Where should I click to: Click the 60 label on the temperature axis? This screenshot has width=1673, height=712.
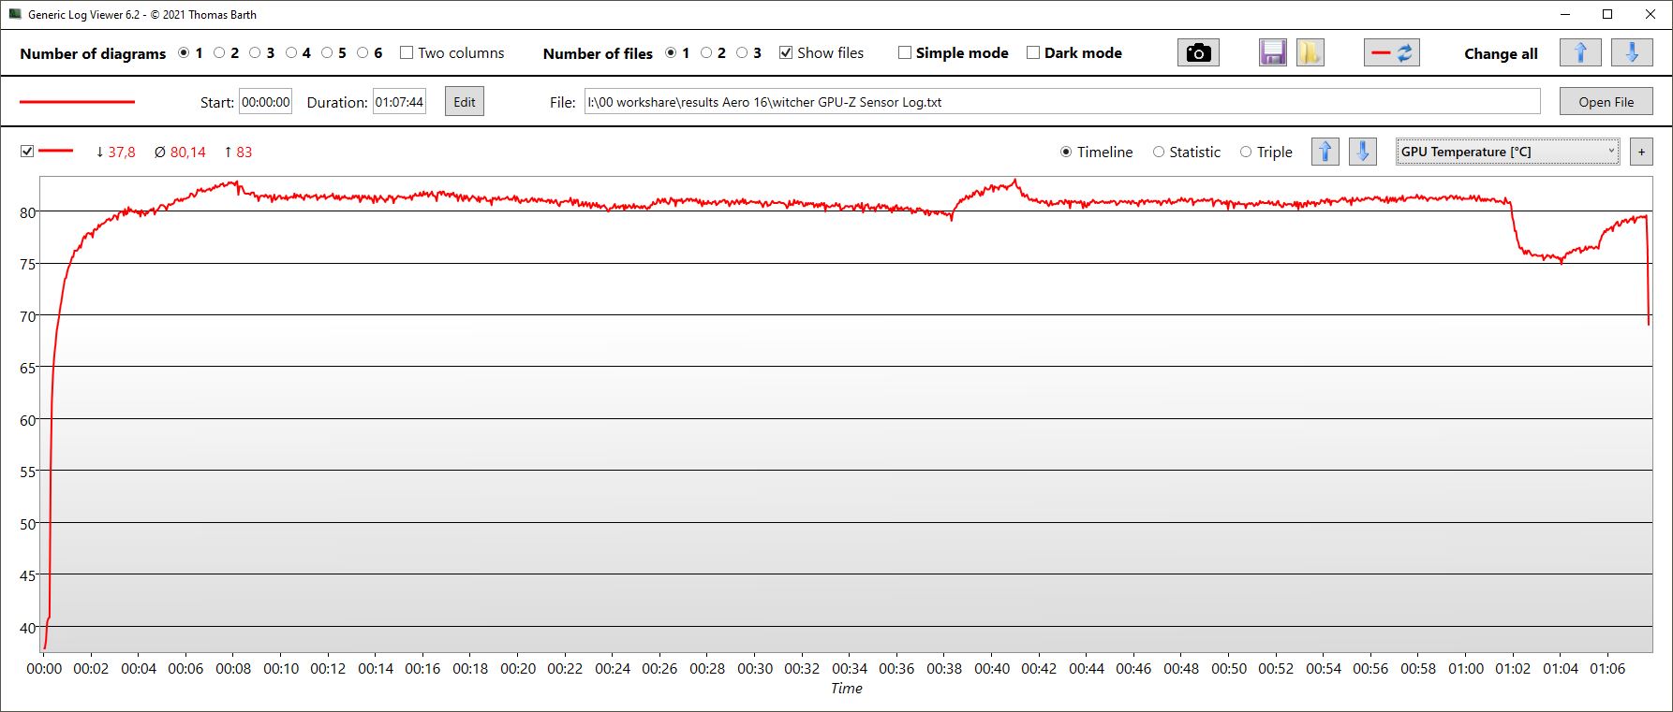click(27, 420)
